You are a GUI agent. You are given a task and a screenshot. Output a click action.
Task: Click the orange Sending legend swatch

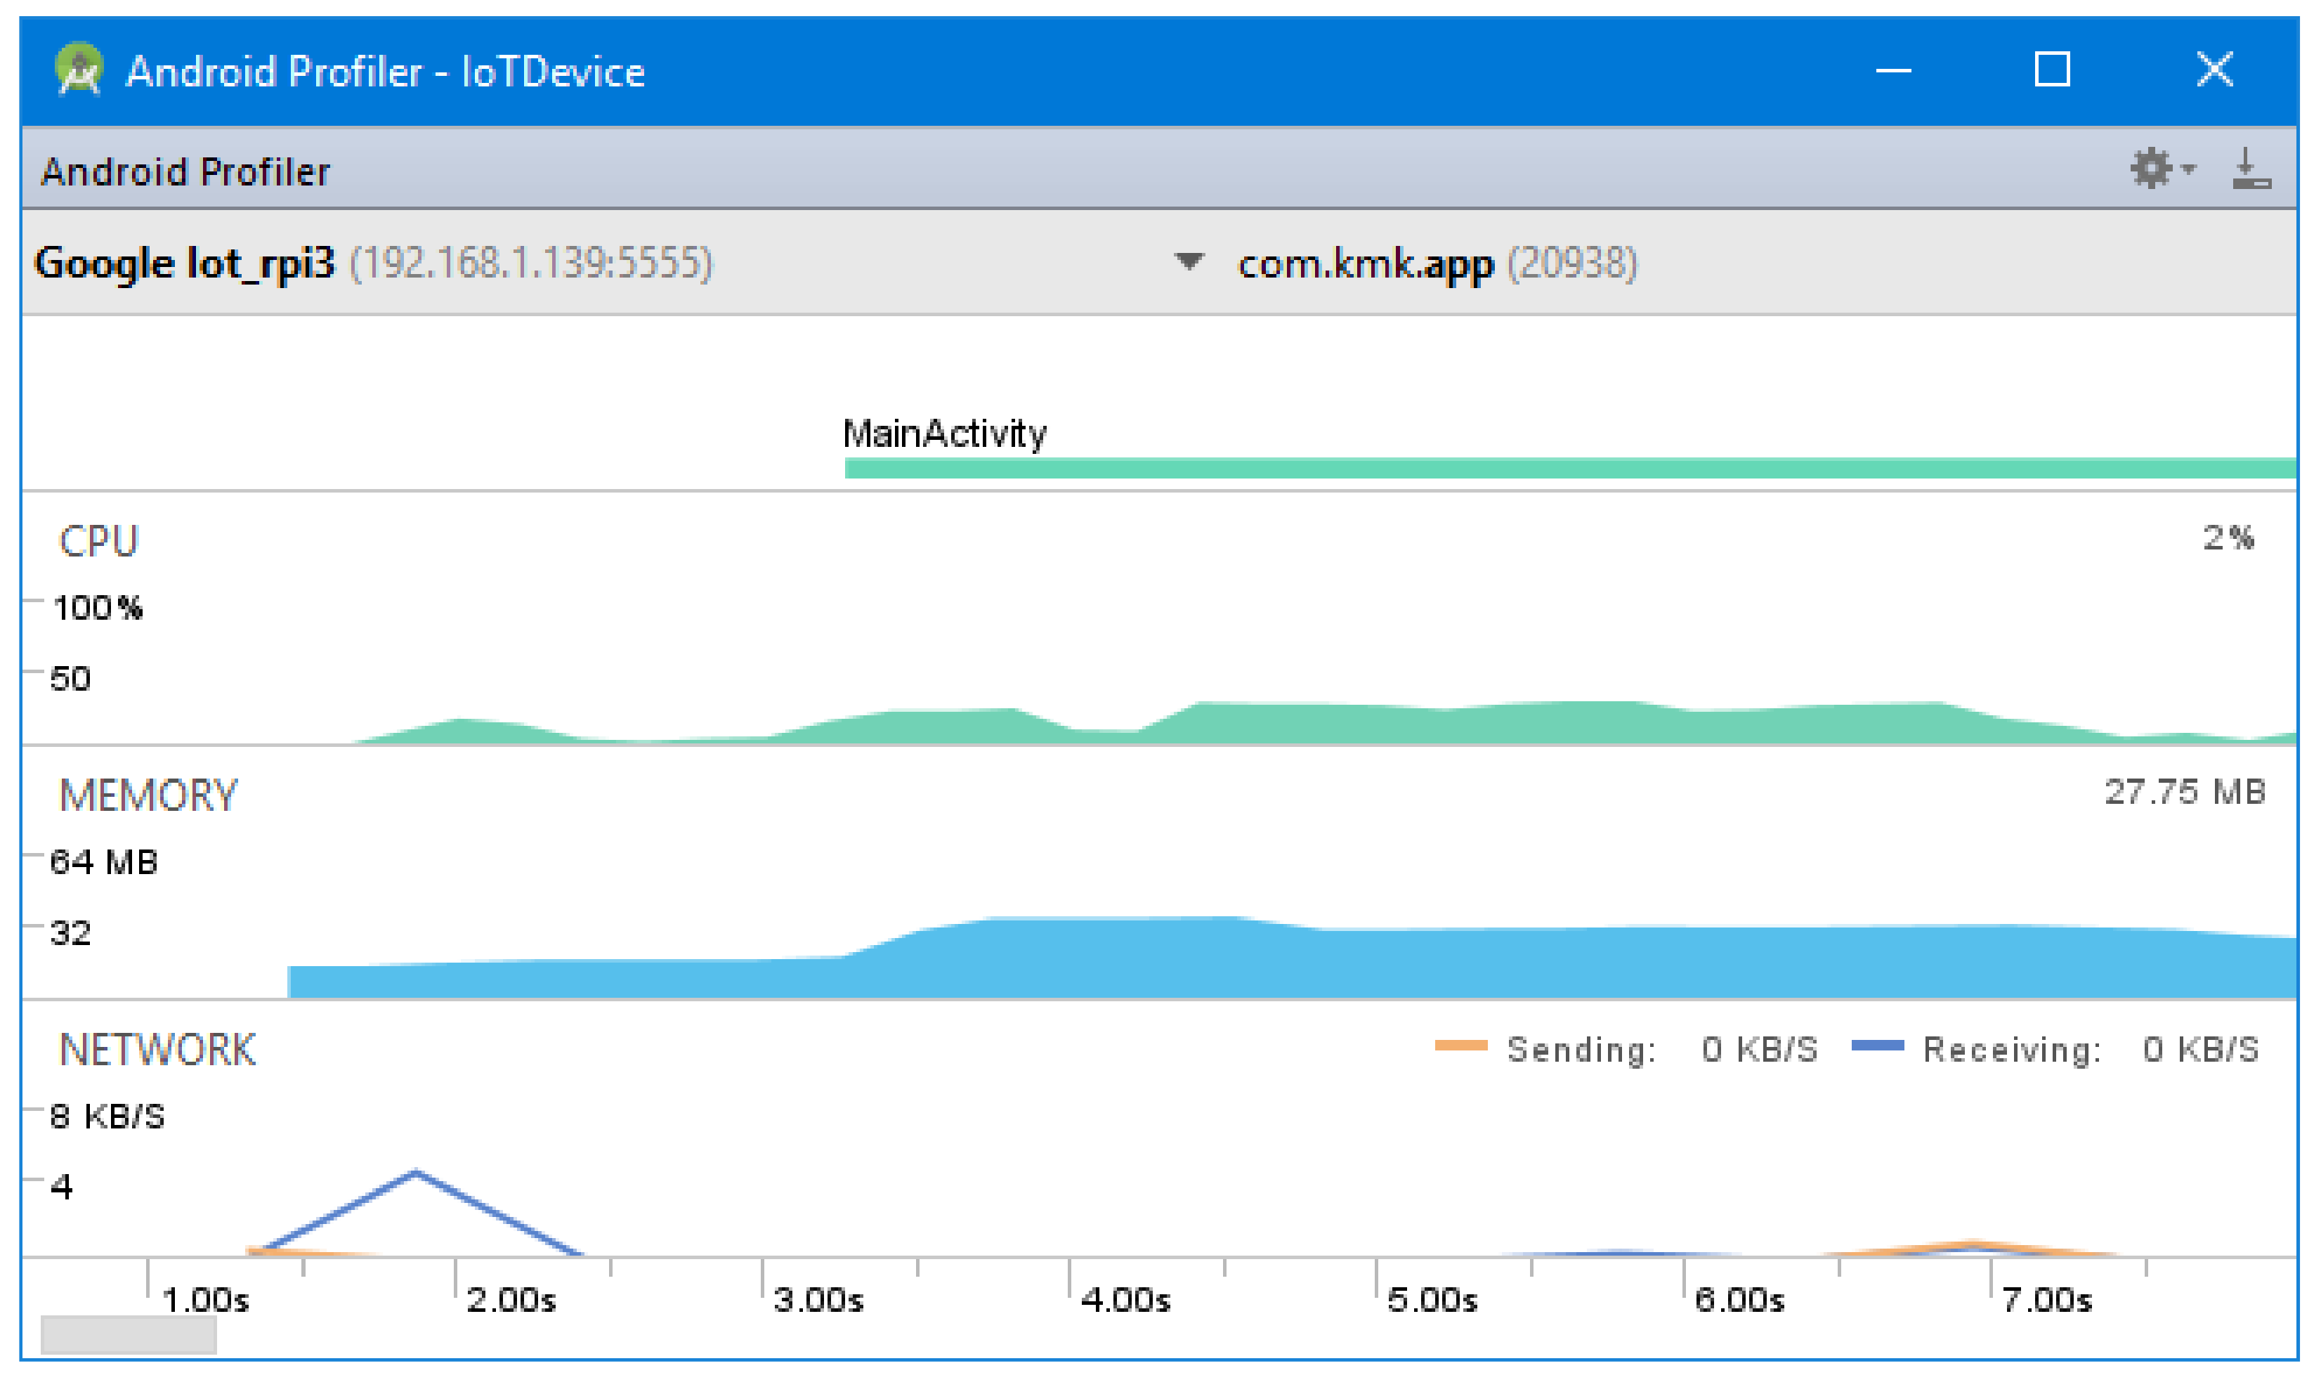pyautogui.click(x=1460, y=1046)
